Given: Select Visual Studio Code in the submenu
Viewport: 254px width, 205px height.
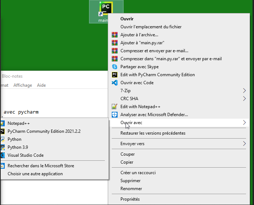Looking at the screenshot, I should coord(25,155).
